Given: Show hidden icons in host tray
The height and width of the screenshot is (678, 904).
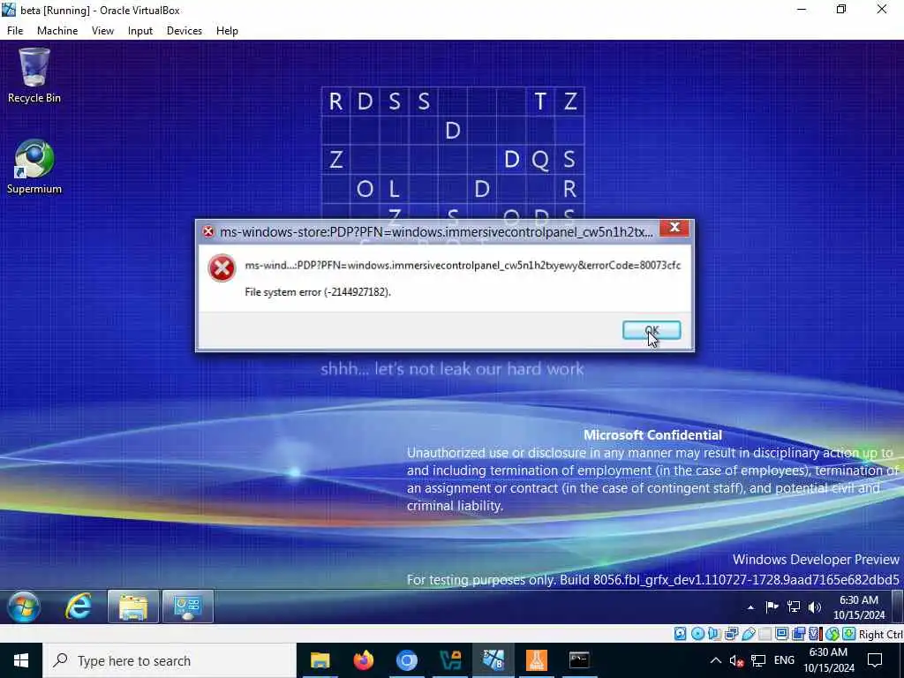Looking at the screenshot, I should pos(715,660).
